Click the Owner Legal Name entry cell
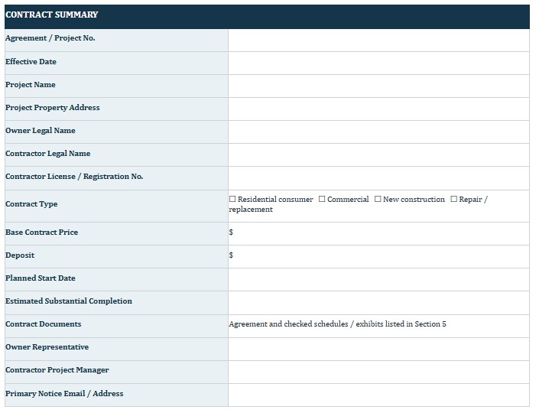Viewport: 539px width, 413px height. (378, 132)
